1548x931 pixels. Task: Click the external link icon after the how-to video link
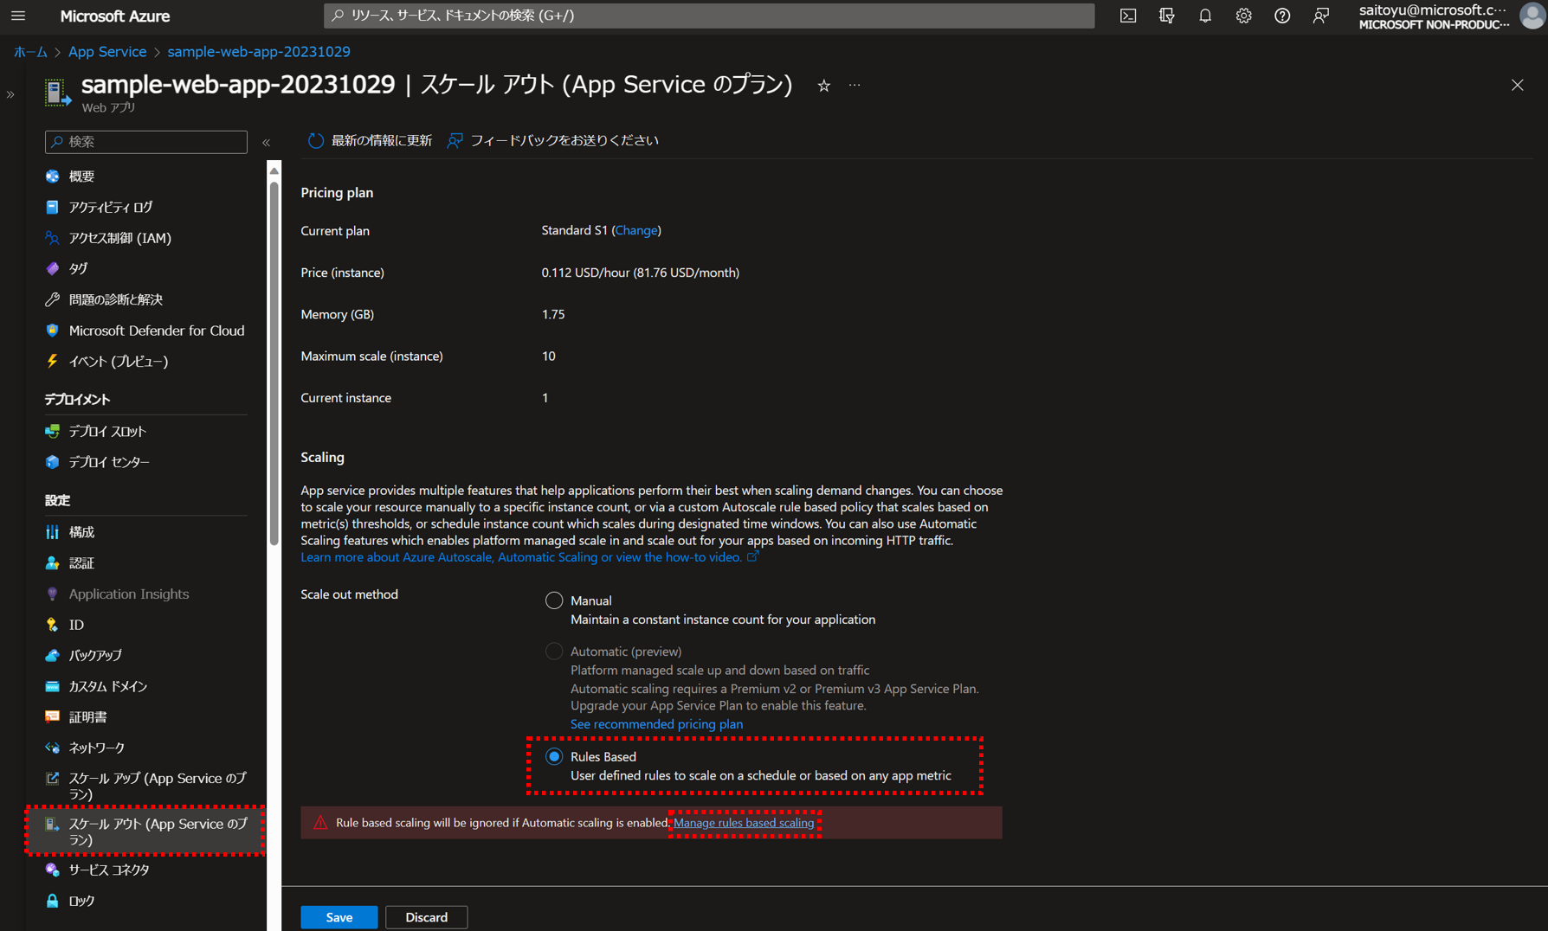(x=753, y=556)
